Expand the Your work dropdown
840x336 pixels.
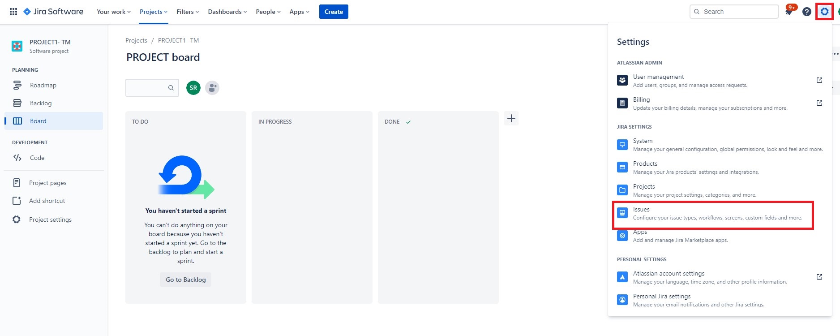(x=114, y=12)
